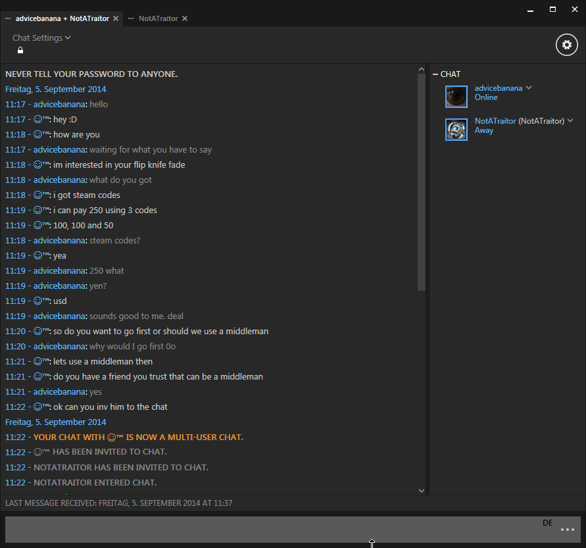Close the advicebanana + NotATraitor tab
The height and width of the screenshot is (548, 586).
click(116, 18)
